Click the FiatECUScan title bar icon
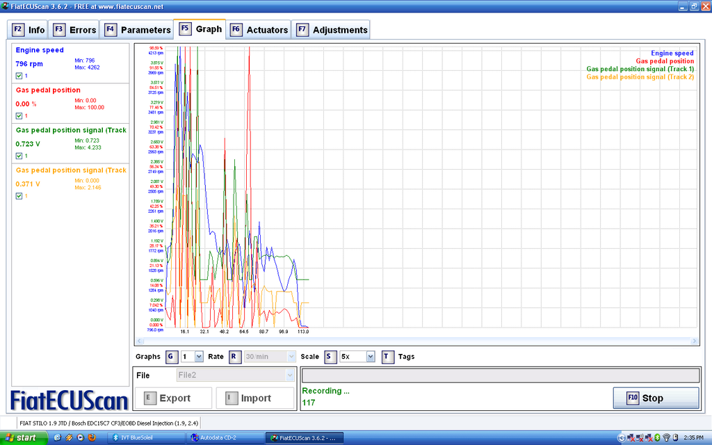 5,6
